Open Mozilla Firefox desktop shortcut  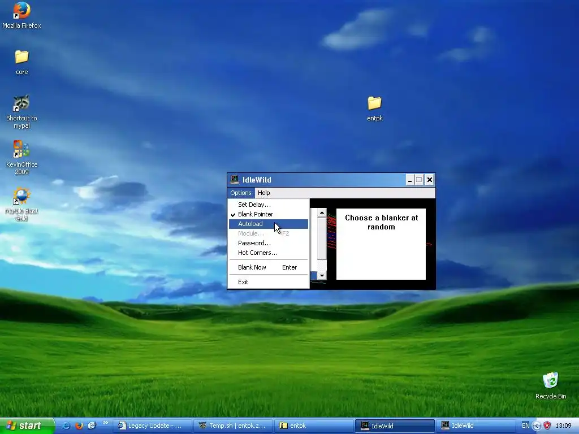click(x=21, y=15)
